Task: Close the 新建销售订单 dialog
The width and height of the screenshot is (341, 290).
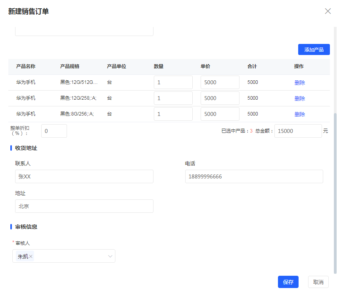Action: click(328, 11)
